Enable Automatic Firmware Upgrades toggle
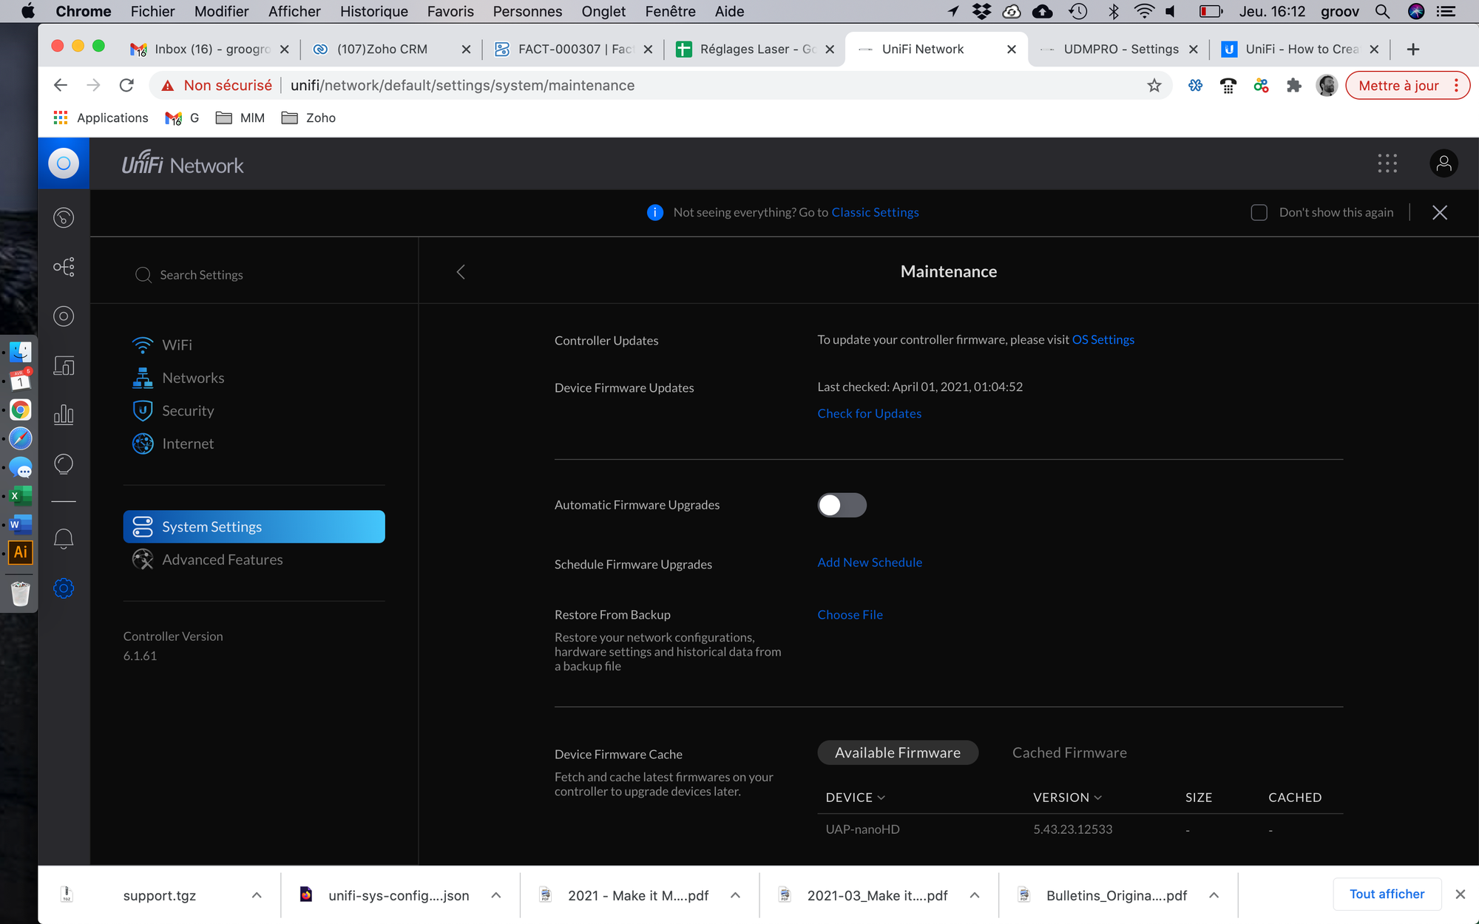1479x924 pixels. click(842, 505)
